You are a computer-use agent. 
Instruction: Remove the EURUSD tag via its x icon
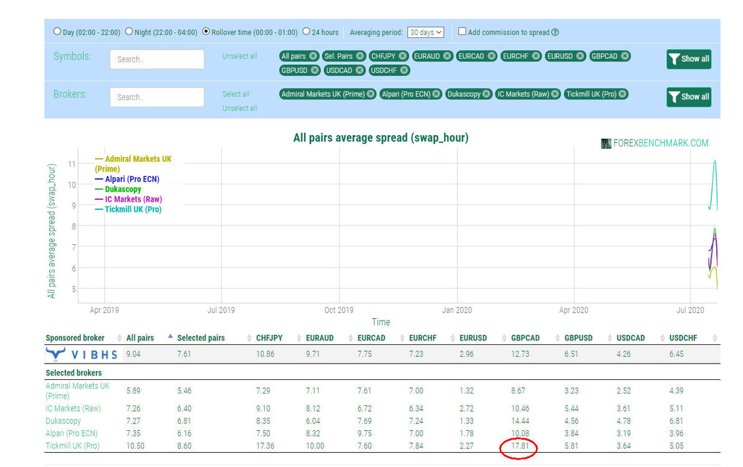pyautogui.click(x=580, y=56)
